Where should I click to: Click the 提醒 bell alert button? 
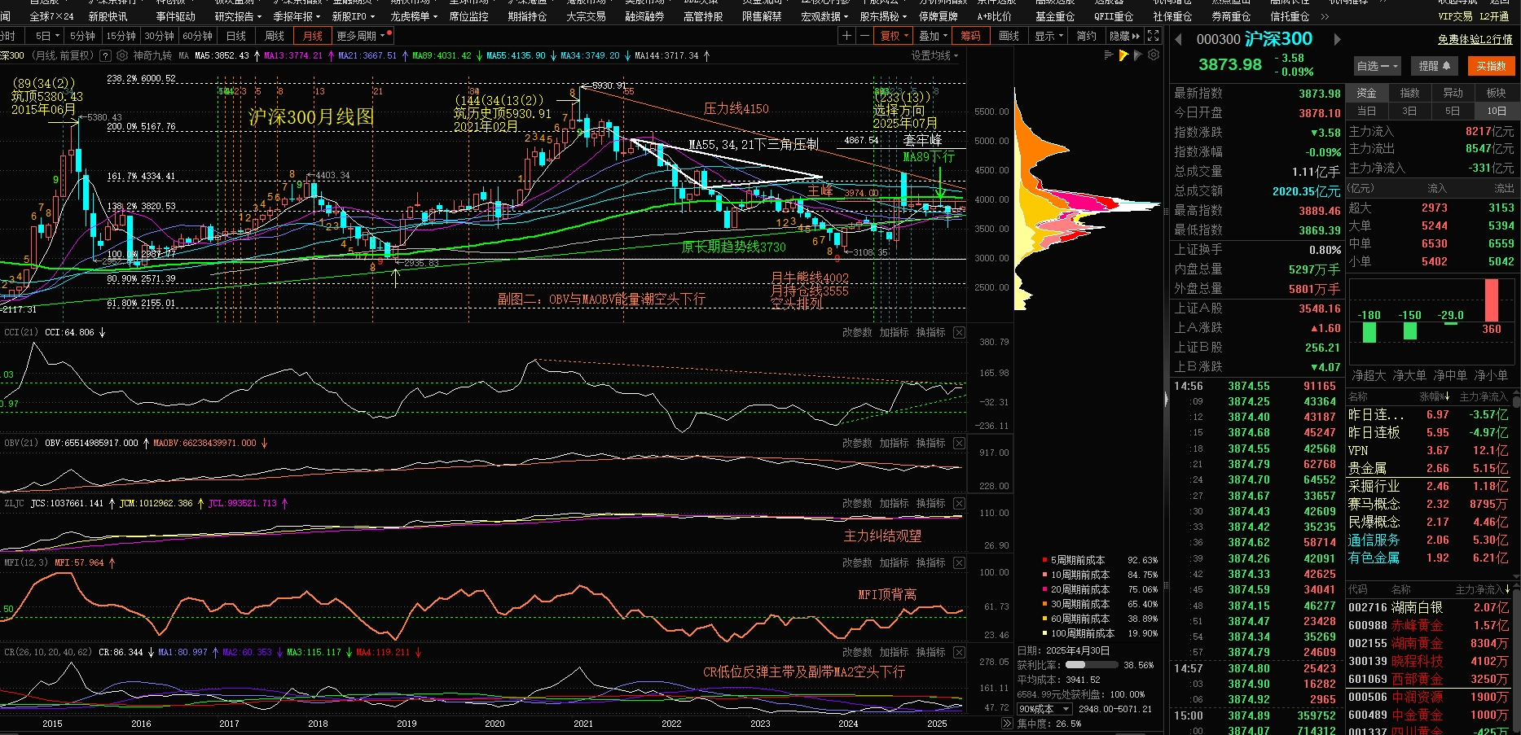click(x=1434, y=66)
